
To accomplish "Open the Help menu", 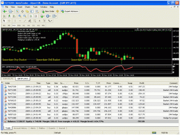I will coord(52,7).
